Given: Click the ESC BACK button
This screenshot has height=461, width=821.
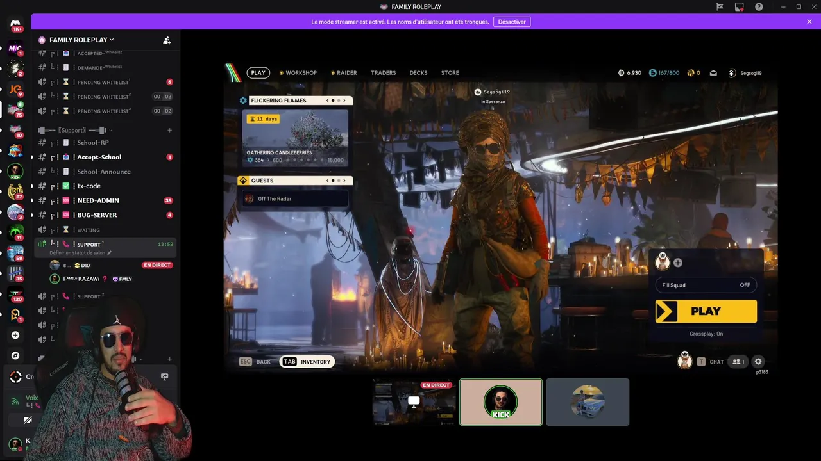Looking at the screenshot, I should [255, 362].
